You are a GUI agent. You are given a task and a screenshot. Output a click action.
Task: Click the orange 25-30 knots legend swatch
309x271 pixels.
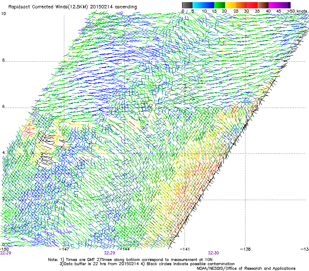tap(241, 5)
